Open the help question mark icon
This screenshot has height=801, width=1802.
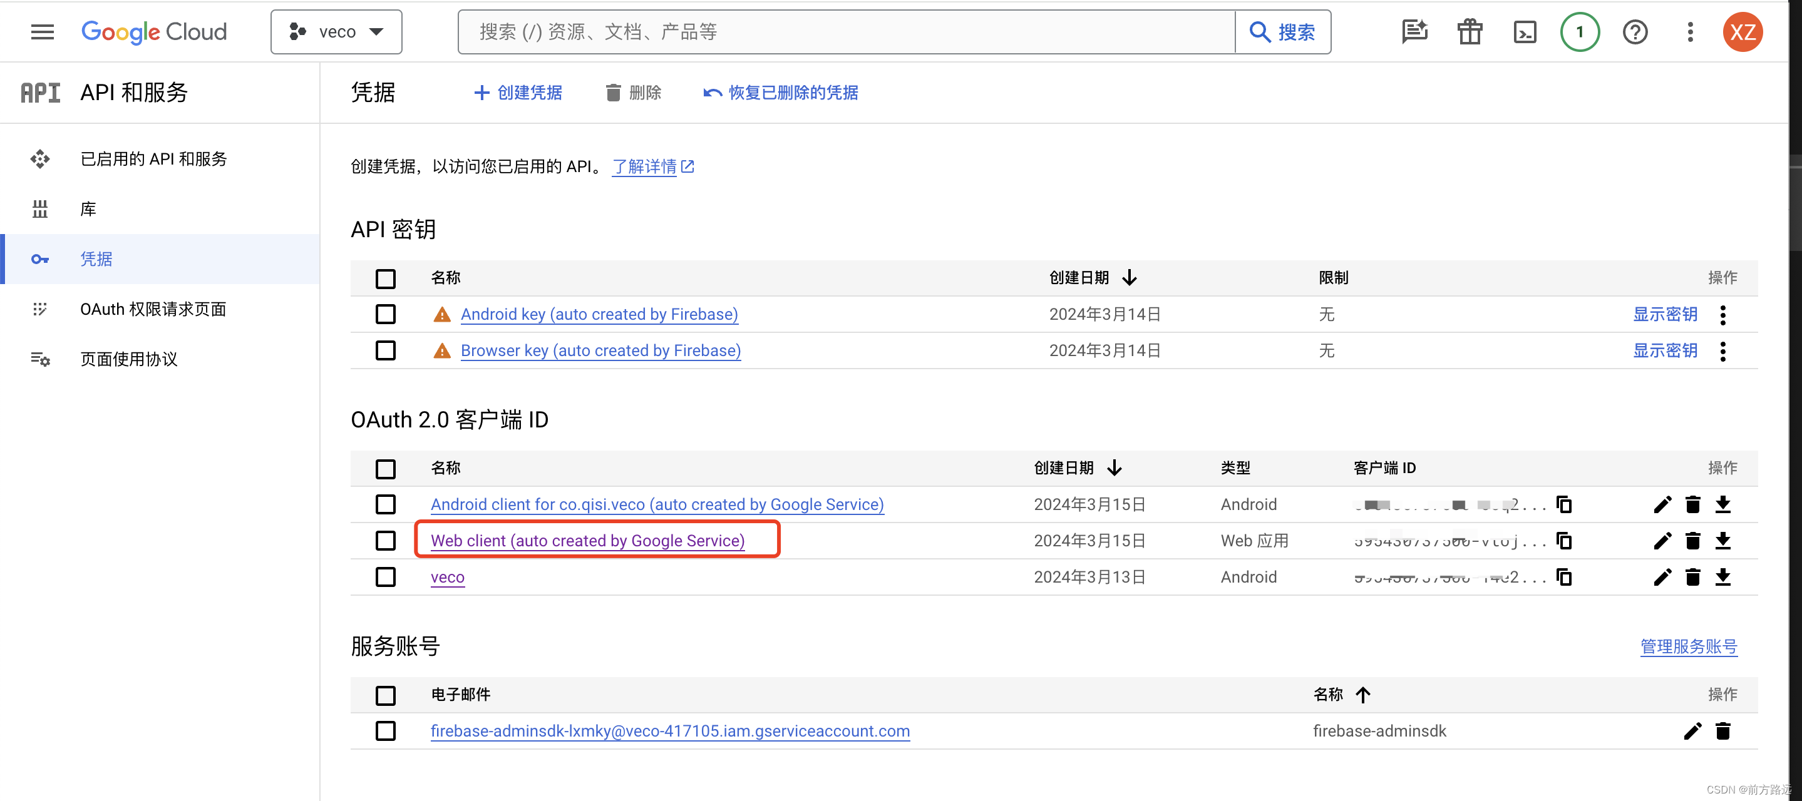[1635, 32]
